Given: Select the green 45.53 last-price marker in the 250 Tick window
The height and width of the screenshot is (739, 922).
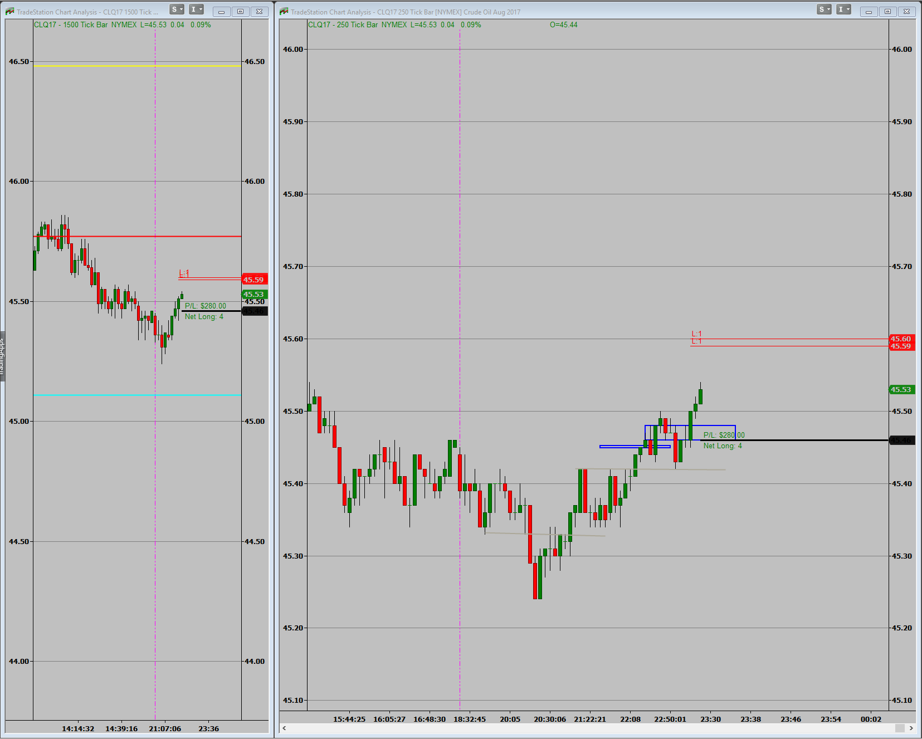Looking at the screenshot, I should tap(901, 390).
